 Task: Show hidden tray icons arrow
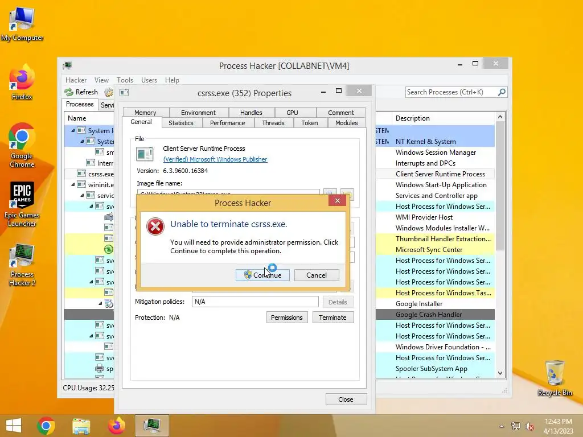click(502, 427)
